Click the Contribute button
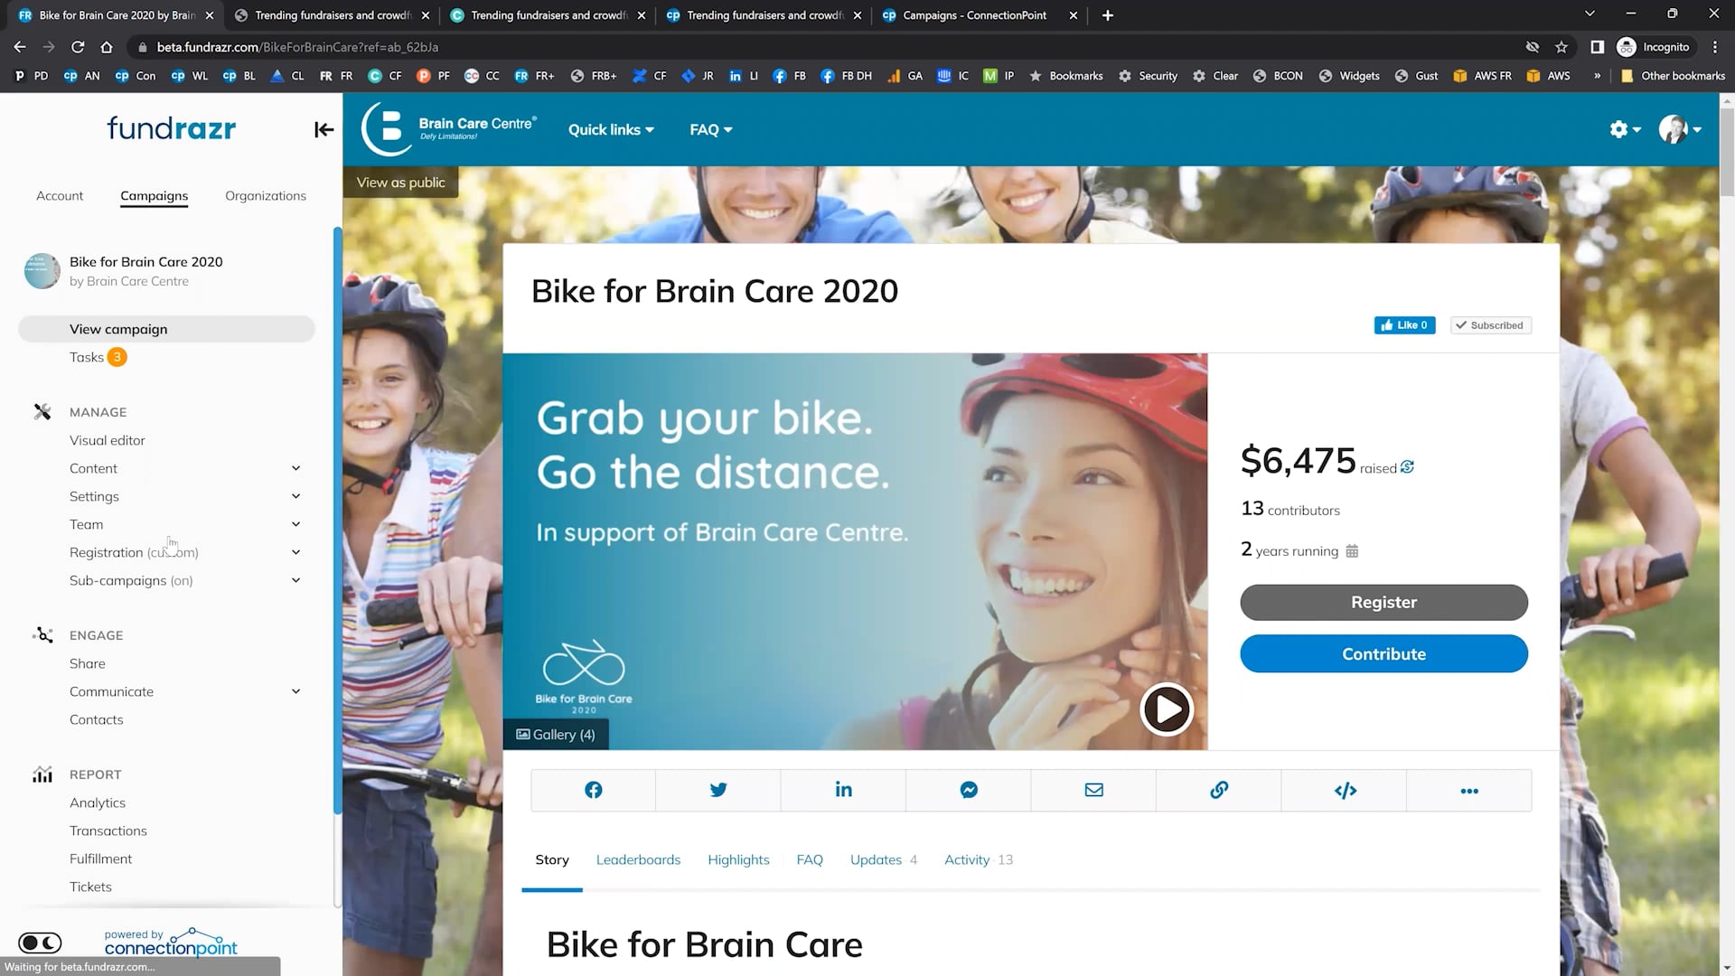Viewport: 1735px width, 976px height. coord(1383,654)
